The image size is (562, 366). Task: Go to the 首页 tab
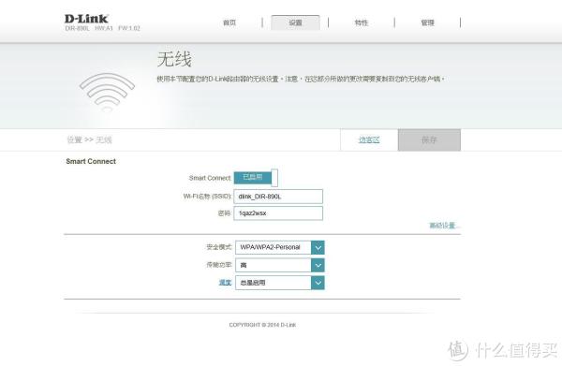coord(229,22)
